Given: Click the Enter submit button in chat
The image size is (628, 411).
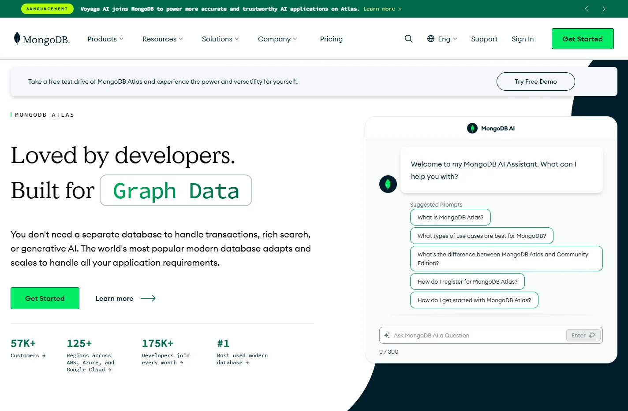Looking at the screenshot, I should click(583, 335).
